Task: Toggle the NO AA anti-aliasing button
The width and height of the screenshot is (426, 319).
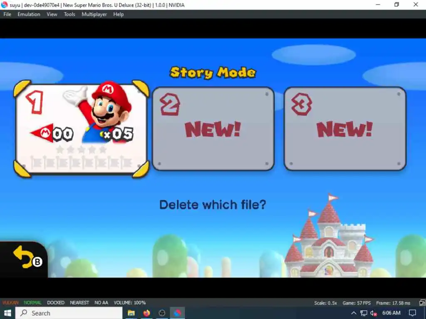Action: [x=102, y=303]
